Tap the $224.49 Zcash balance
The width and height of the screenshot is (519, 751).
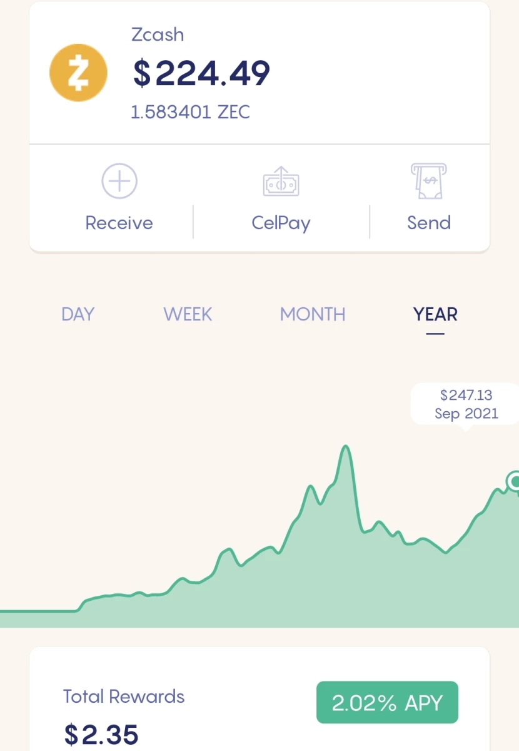(201, 74)
